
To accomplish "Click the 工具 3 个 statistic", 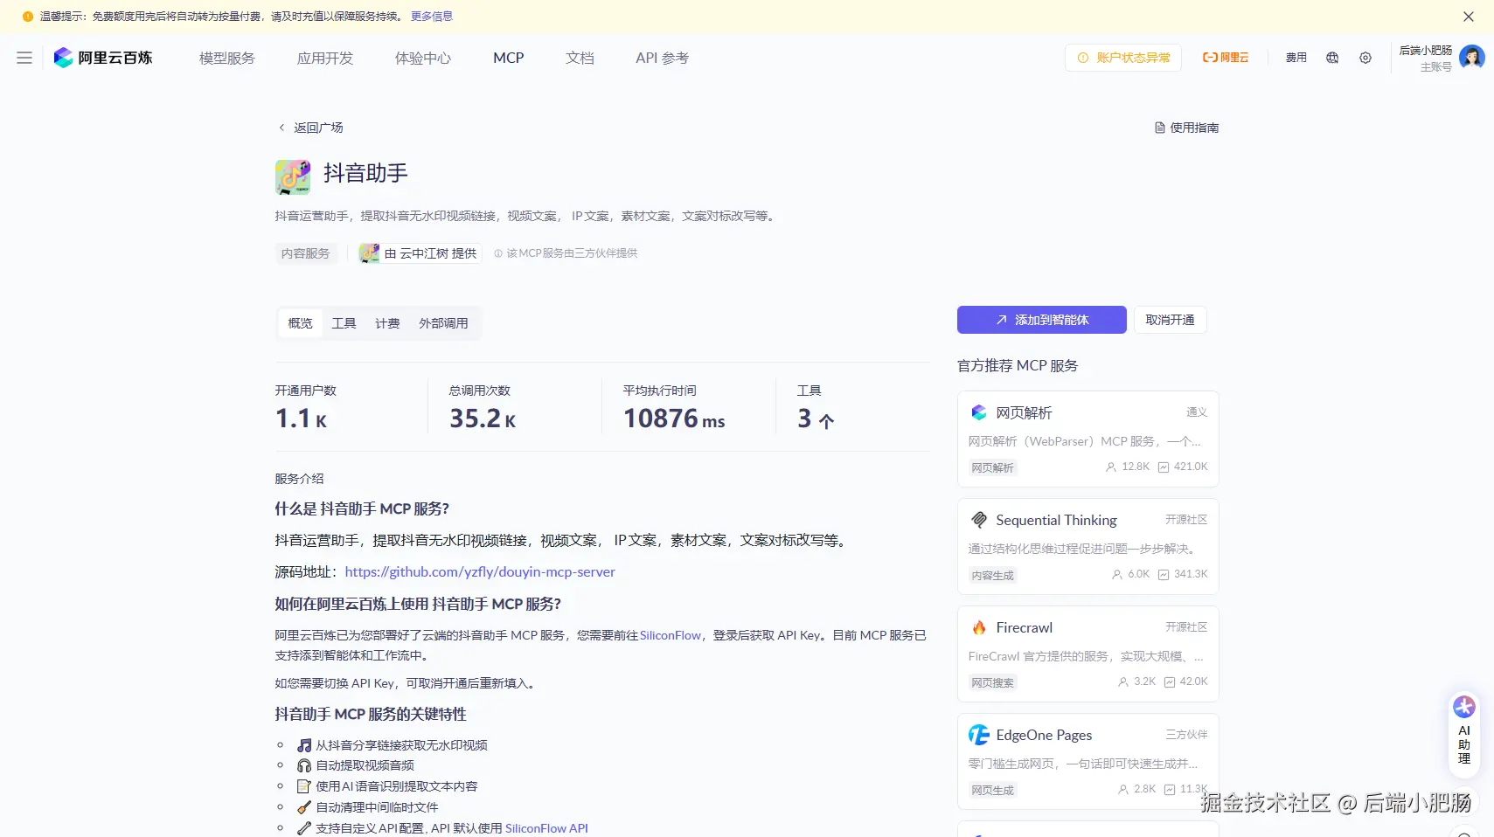I will pos(816,407).
